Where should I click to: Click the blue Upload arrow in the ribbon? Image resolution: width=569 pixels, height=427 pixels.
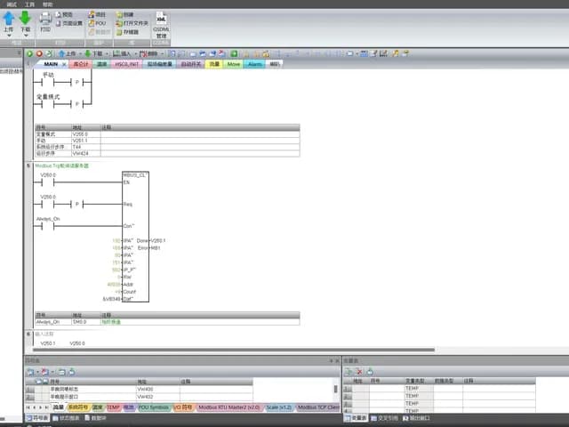[x=9, y=18]
